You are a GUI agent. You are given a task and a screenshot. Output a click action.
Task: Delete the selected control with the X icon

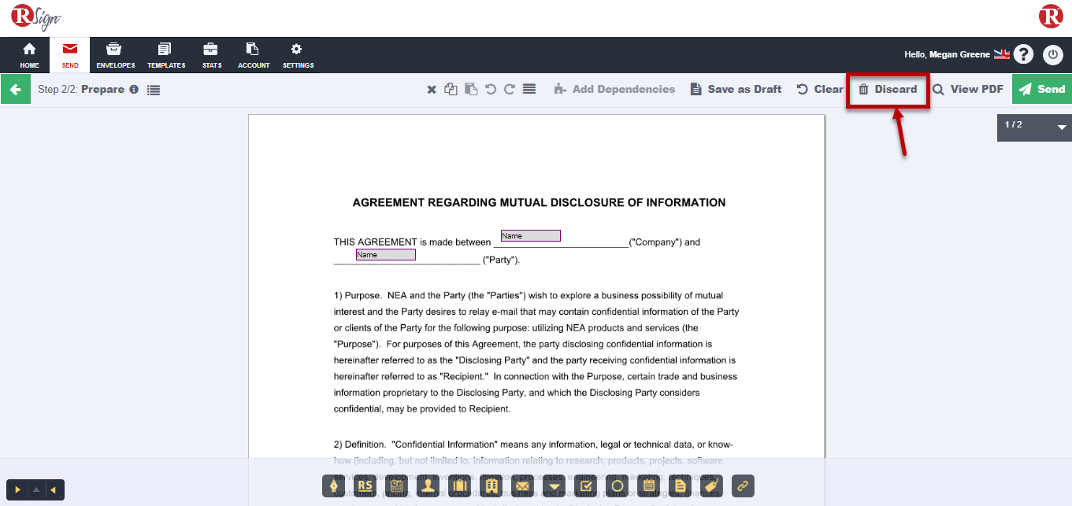[432, 90]
